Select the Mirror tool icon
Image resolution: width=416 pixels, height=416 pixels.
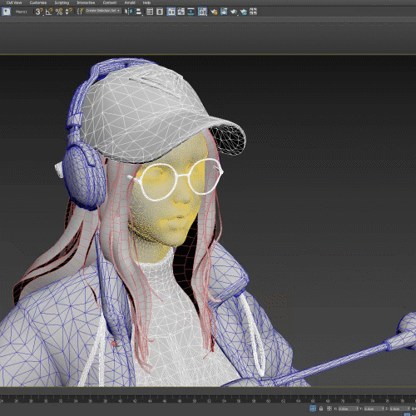(x=128, y=12)
